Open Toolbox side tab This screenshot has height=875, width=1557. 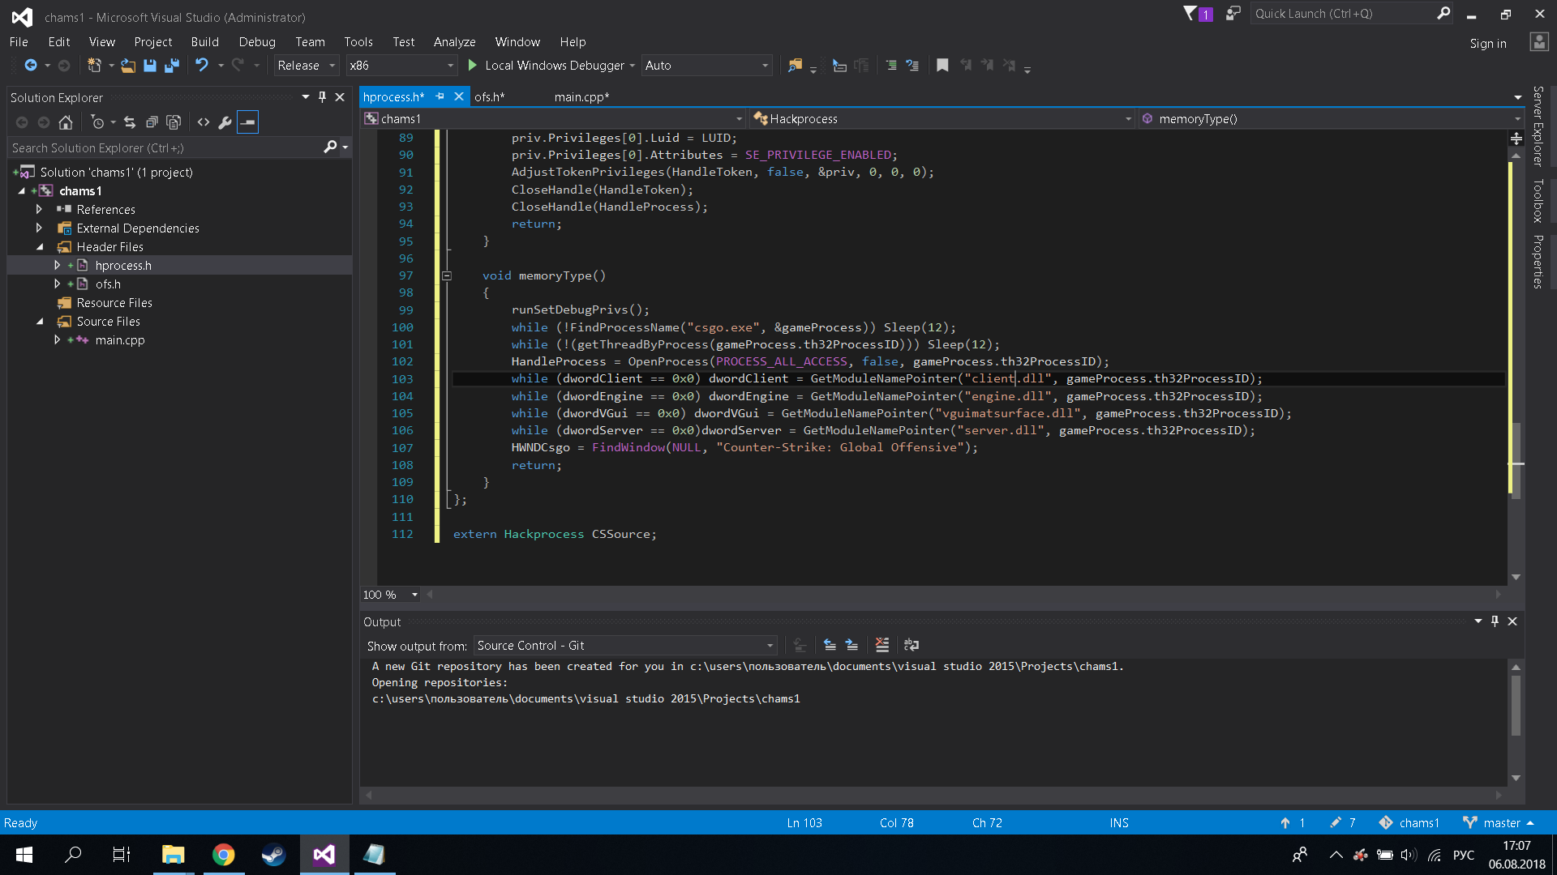point(1537,201)
